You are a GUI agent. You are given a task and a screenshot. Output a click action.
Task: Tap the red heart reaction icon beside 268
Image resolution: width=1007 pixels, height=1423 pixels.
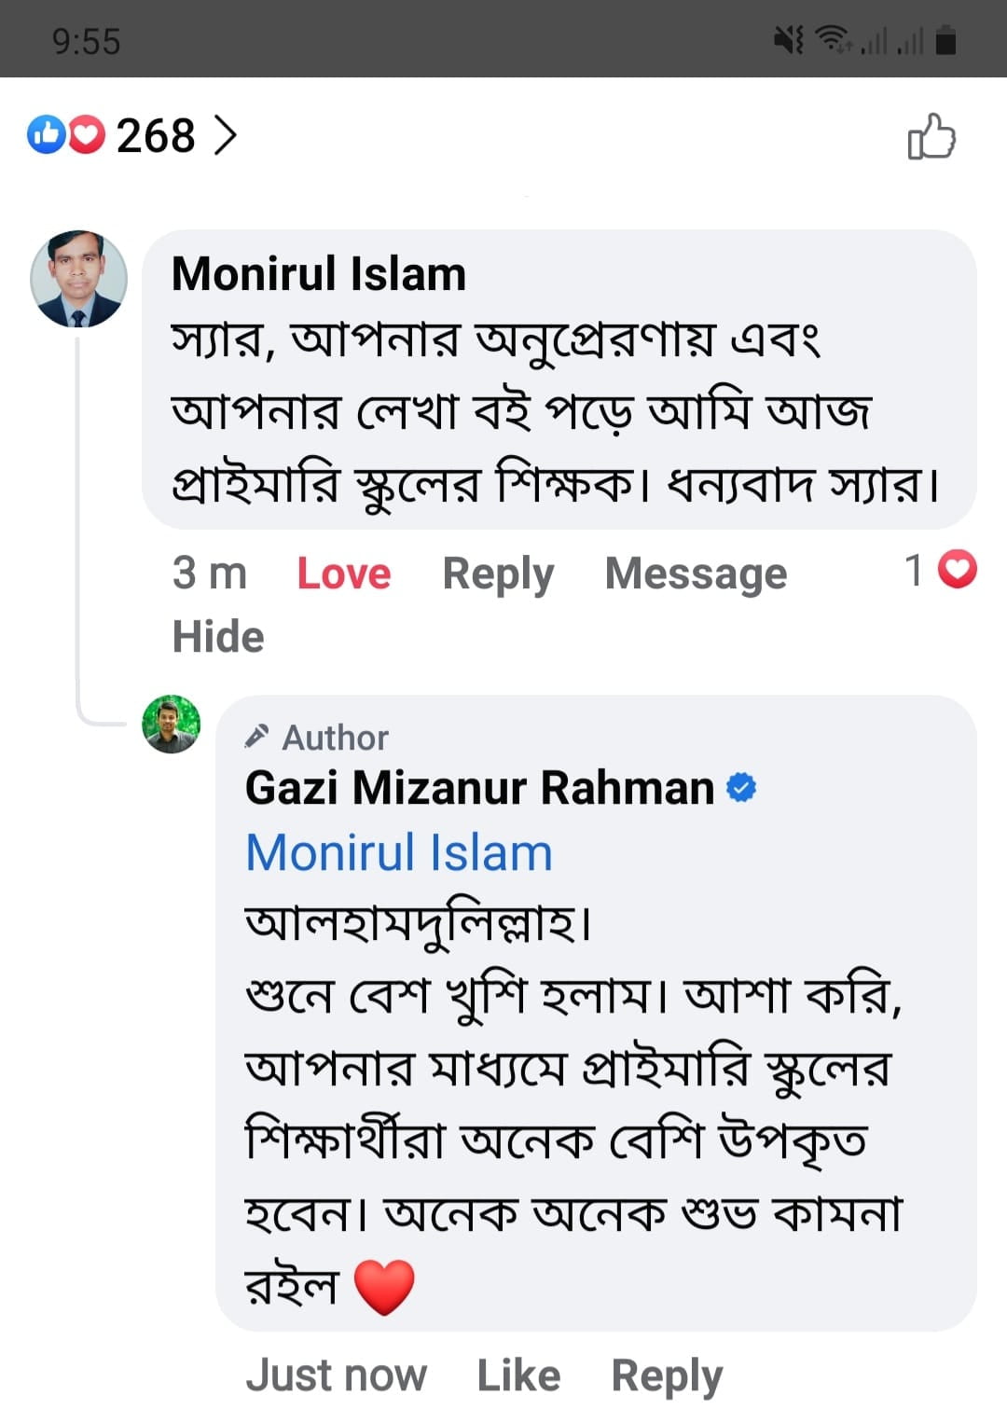tap(87, 135)
